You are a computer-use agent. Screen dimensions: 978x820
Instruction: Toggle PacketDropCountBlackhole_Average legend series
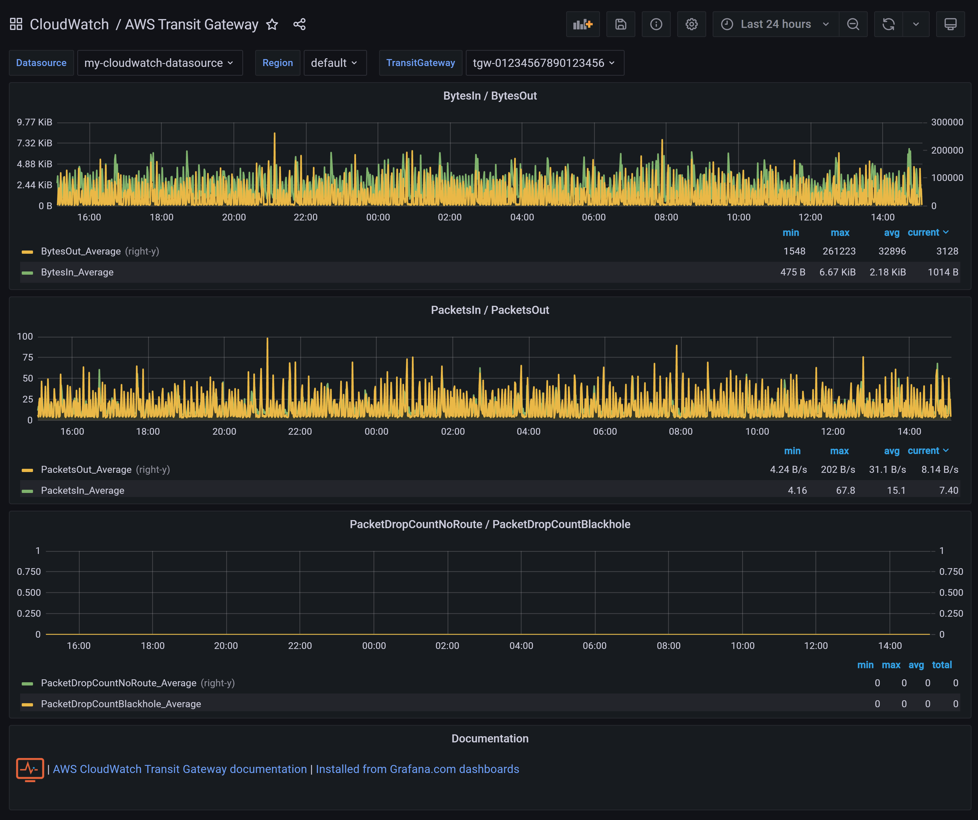[x=121, y=703]
